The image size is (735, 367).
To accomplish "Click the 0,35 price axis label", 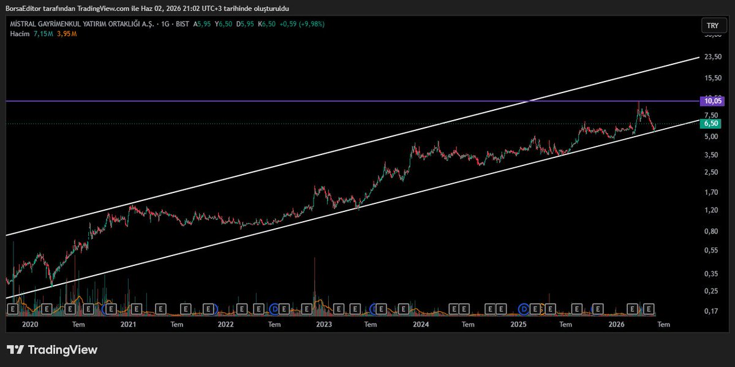I will pyautogui.click(x=710, y=273).
